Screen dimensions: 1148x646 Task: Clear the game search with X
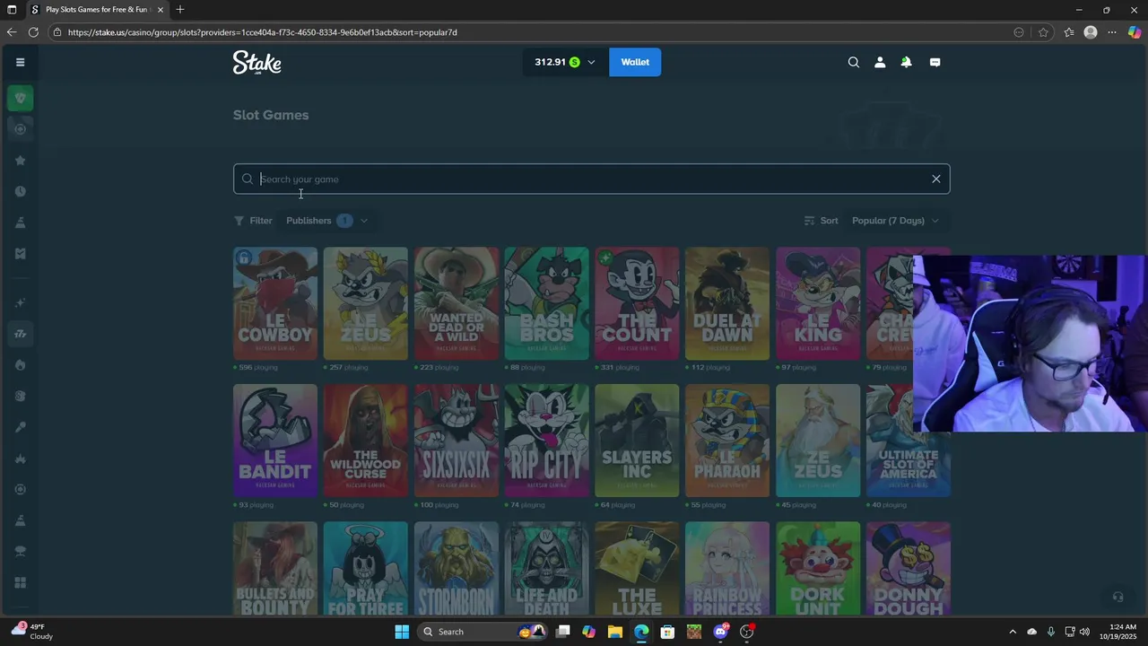(x=935, y=179)
